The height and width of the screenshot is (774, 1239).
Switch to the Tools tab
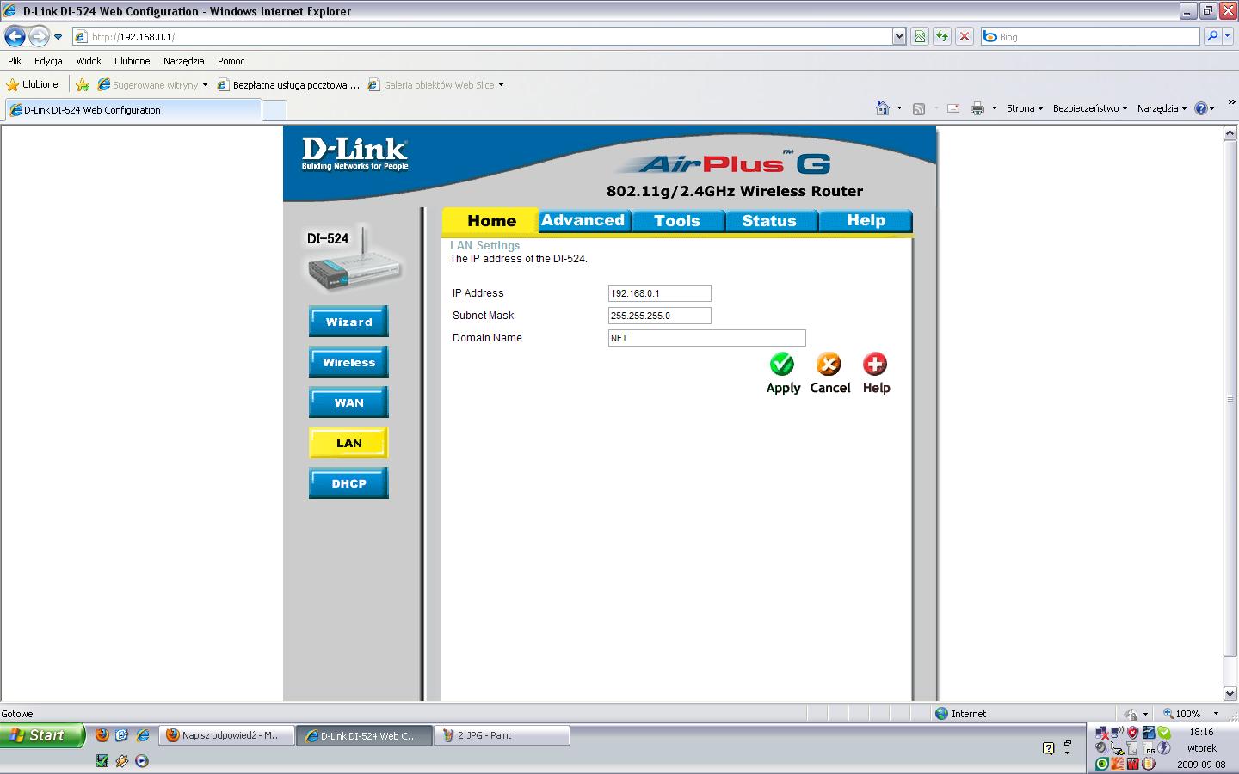(677, 221)
